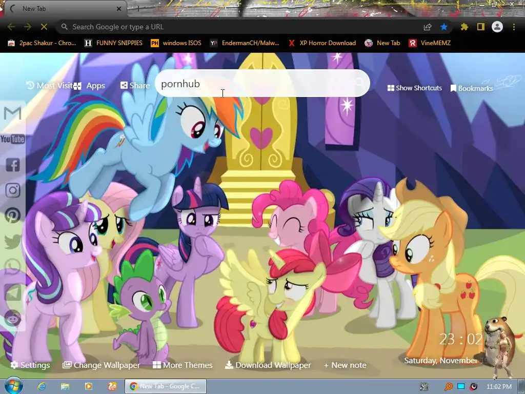The height and width of the screenshot is (394, 525).
Task: Click the magnifier icon in page search box
Action: click(x=358, y=83)
